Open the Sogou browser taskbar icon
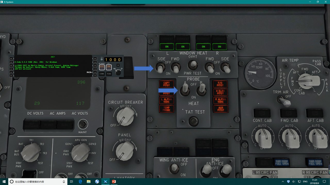 (x=97, y=181)
